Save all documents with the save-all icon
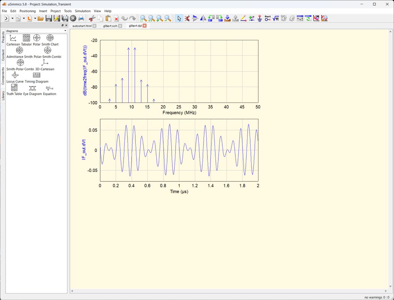 pos(64,19)
